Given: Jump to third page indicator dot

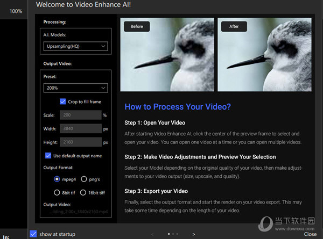Looking at the screenshot, I should click(177, 234).
